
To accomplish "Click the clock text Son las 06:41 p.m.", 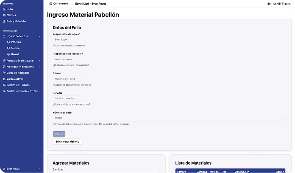I will (279, 3).
